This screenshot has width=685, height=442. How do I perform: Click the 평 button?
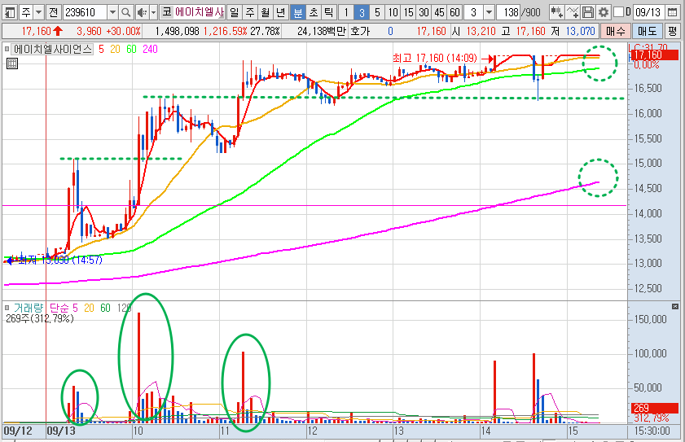672,32
